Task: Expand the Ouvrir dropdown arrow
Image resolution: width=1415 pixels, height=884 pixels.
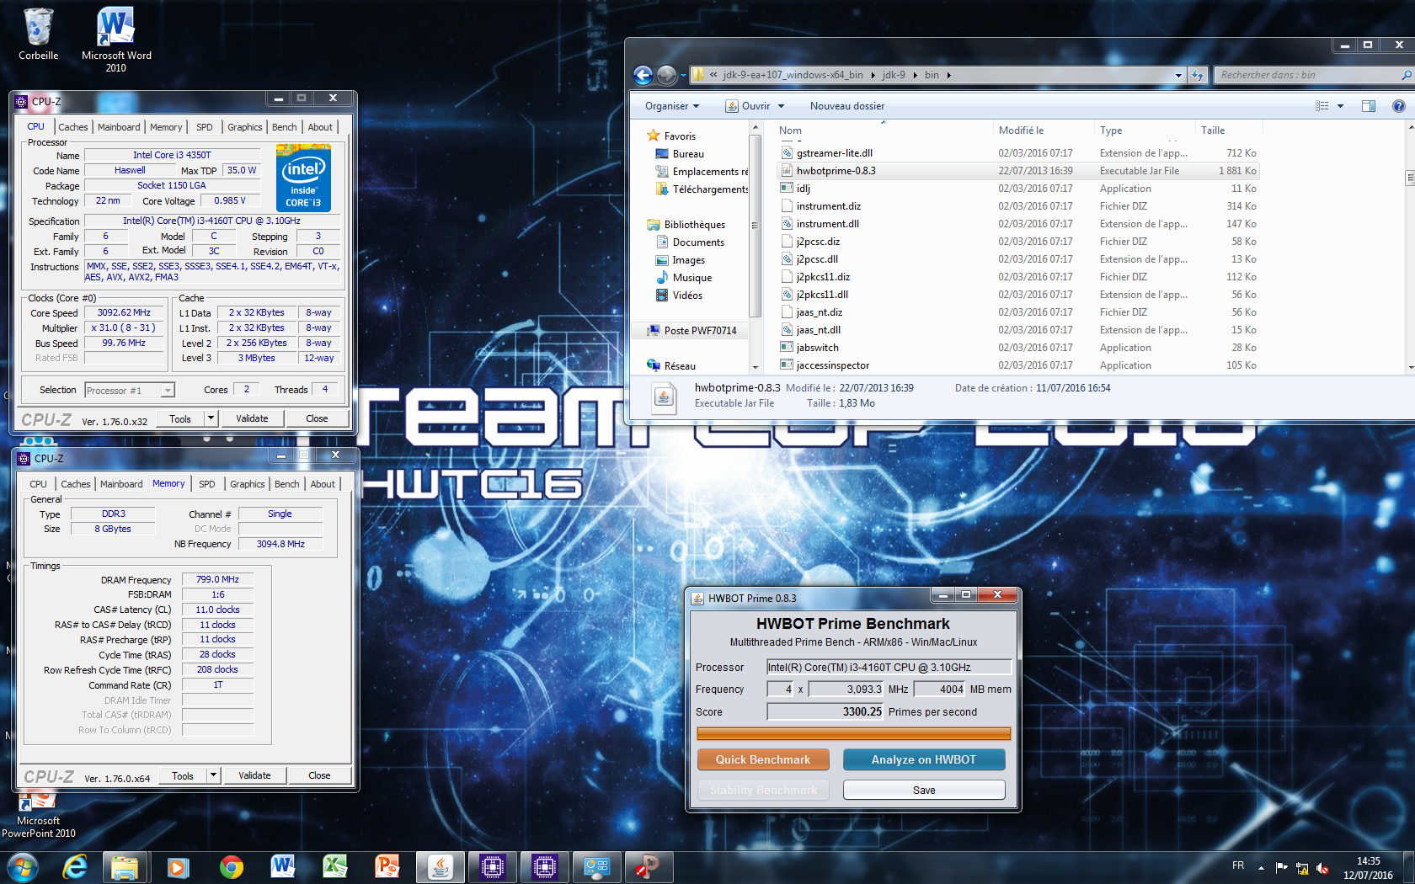Action: (x=781, y=106)
